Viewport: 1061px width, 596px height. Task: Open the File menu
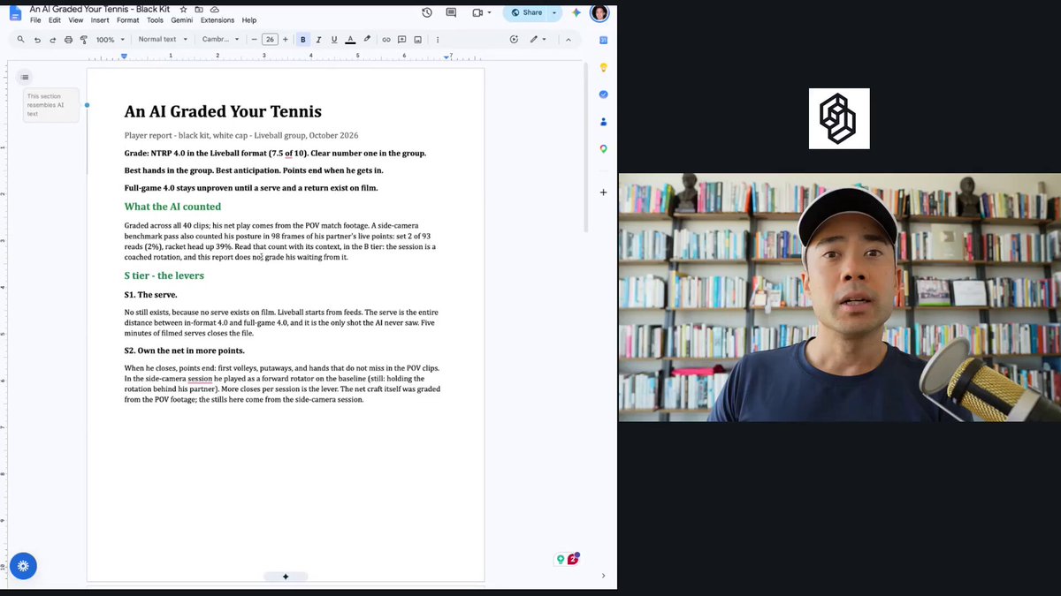click(x=35, y=20)
